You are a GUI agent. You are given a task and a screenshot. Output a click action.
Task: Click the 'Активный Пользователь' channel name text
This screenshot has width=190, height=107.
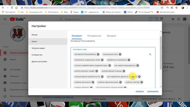[83, 41]
